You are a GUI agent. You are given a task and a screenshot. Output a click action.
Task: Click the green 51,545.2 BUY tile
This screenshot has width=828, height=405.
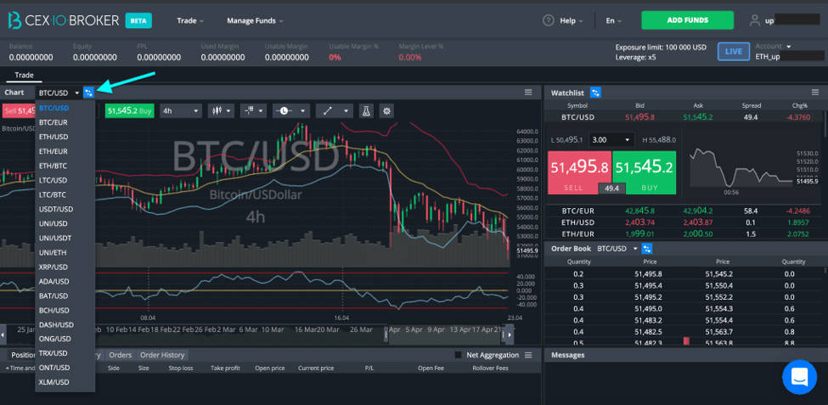pos(645,172)
